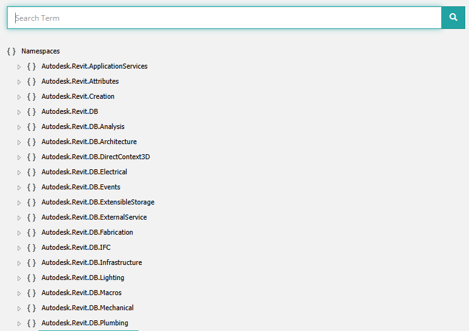Click braces icon for Autodesk.Revit.DB.DirectContext3D
Image resolution: width=469 pixels, height=331 pixels.
pyautogui.click(x=32, y=157)
